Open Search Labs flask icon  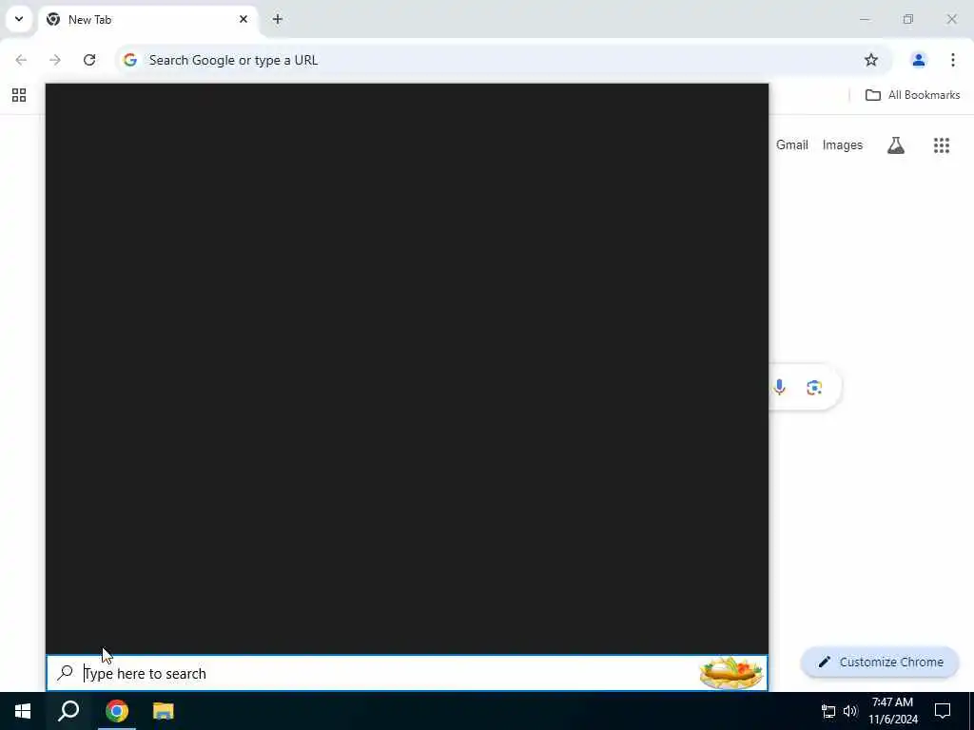point(896,145)
